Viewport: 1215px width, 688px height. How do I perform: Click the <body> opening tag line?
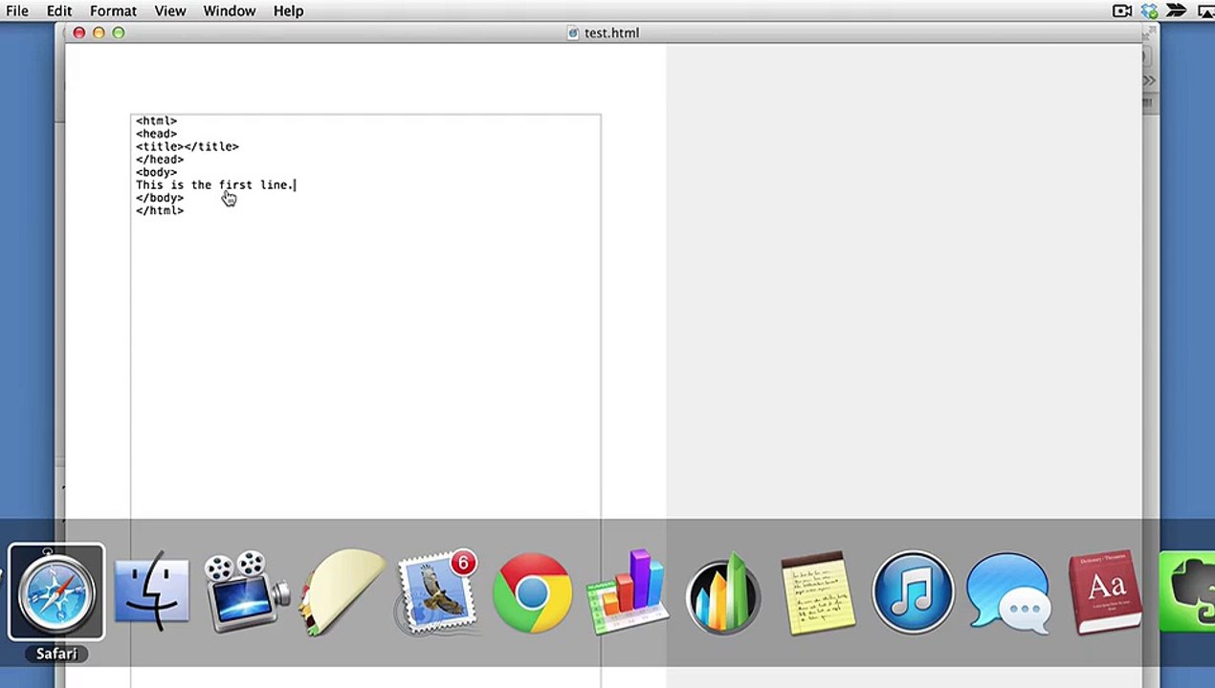156,172
